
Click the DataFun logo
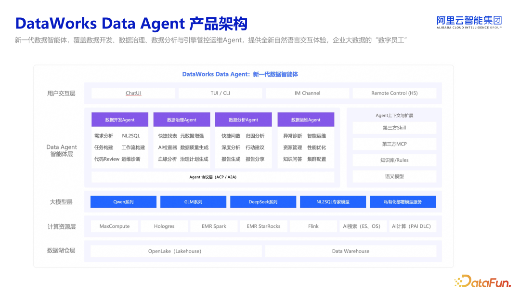[482, 281]
